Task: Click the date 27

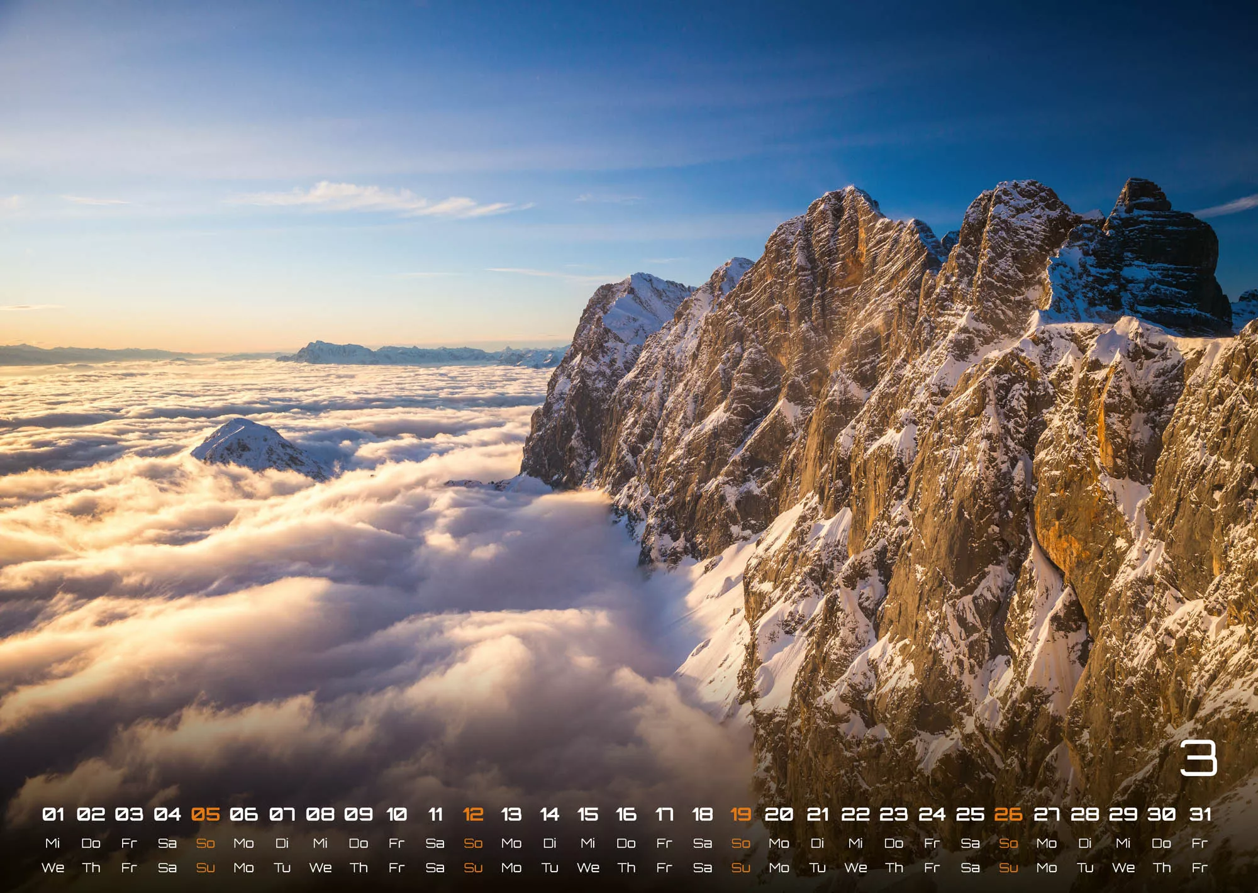Action: (1047, 814)
